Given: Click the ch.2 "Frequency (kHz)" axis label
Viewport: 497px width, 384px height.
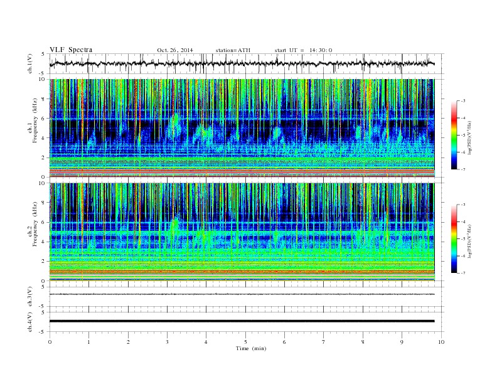Looking at the screenshot, I should (35, 224).
